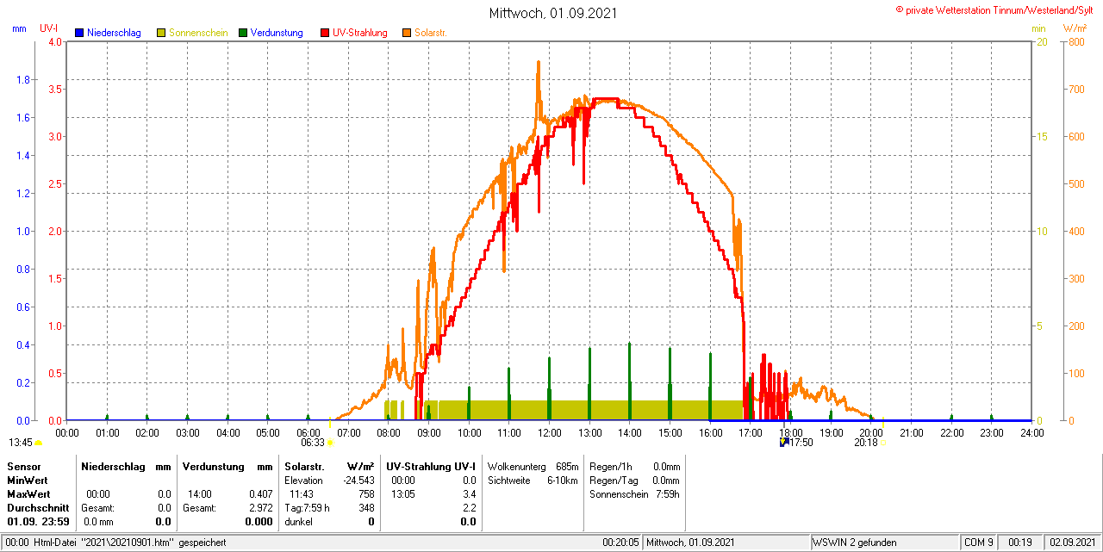Click the Regen/Tag 0.0mm entry
This screenshot has height=552, width=1103.
[634, 480]
